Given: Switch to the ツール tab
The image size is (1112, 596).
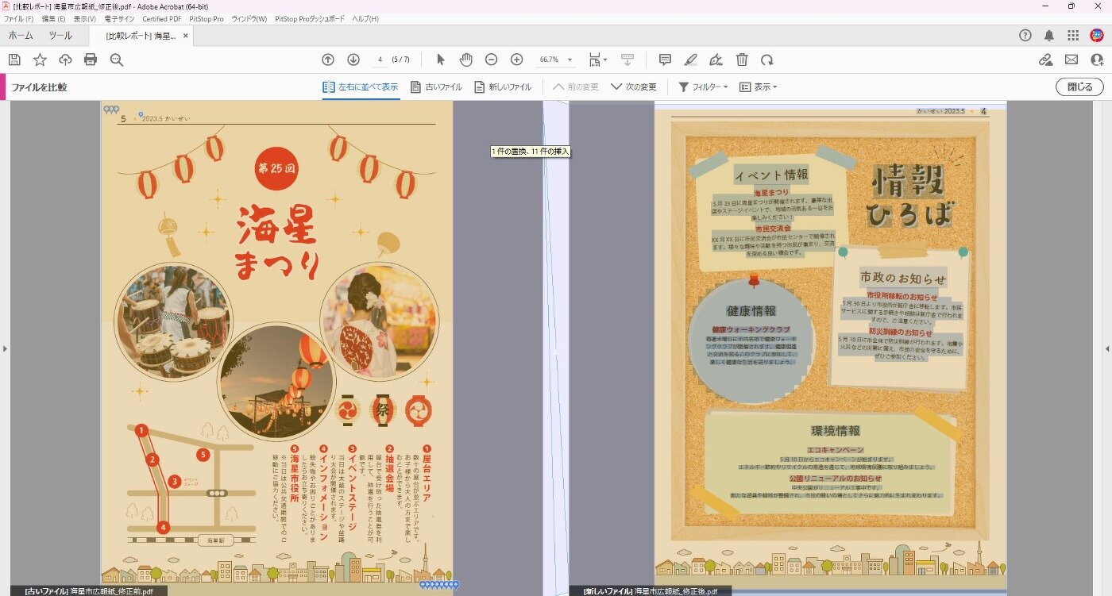Looking at the screenshot, I should [60, 36].
